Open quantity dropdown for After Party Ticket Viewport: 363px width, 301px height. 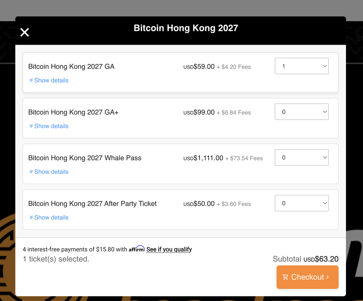click(x=302, y=203)
